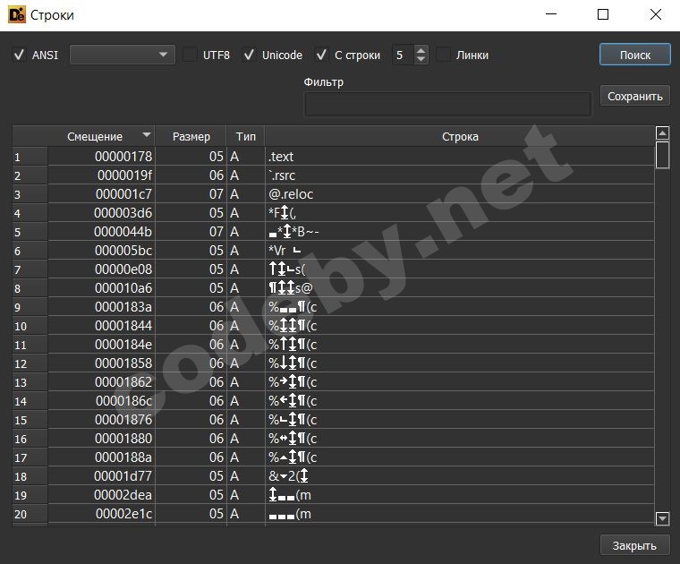Select row header number 20

tap(30, 514)
